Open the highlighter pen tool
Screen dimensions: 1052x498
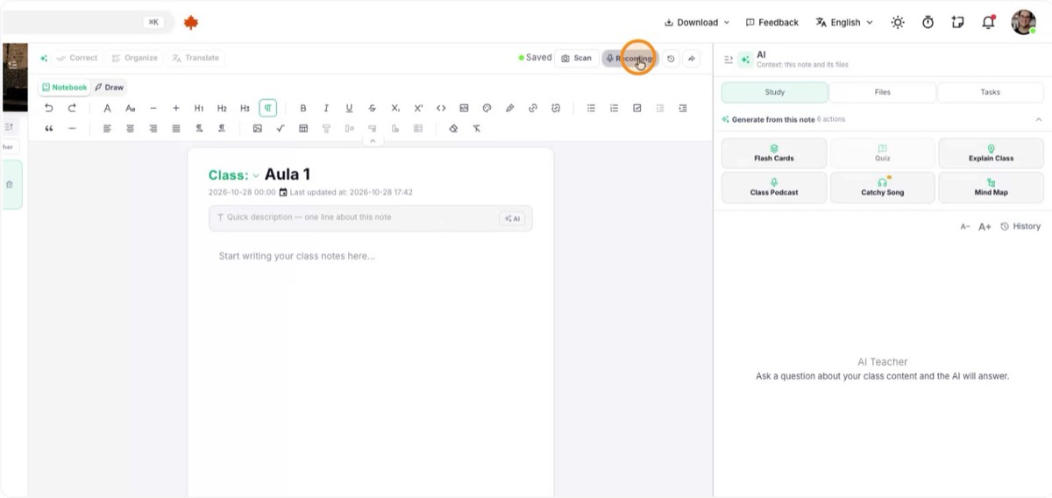coord(509,108)
